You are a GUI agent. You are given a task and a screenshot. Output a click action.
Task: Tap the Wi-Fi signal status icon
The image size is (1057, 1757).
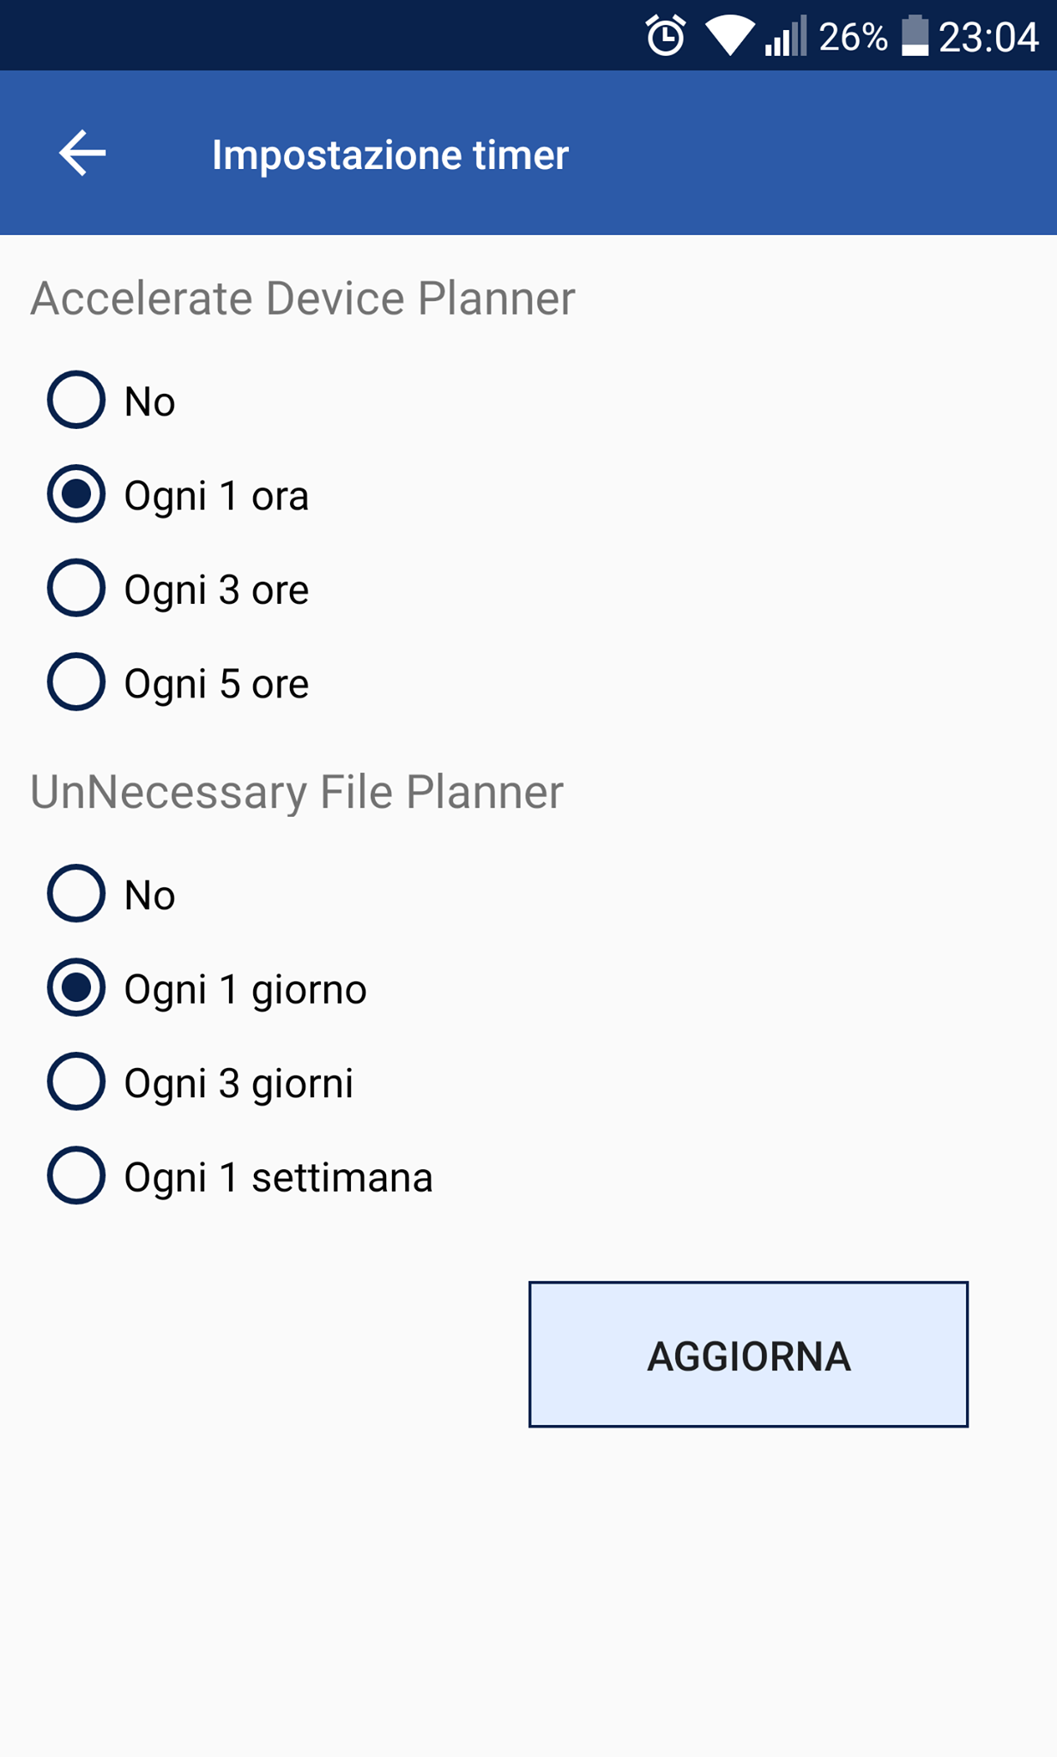coord(729,37)
